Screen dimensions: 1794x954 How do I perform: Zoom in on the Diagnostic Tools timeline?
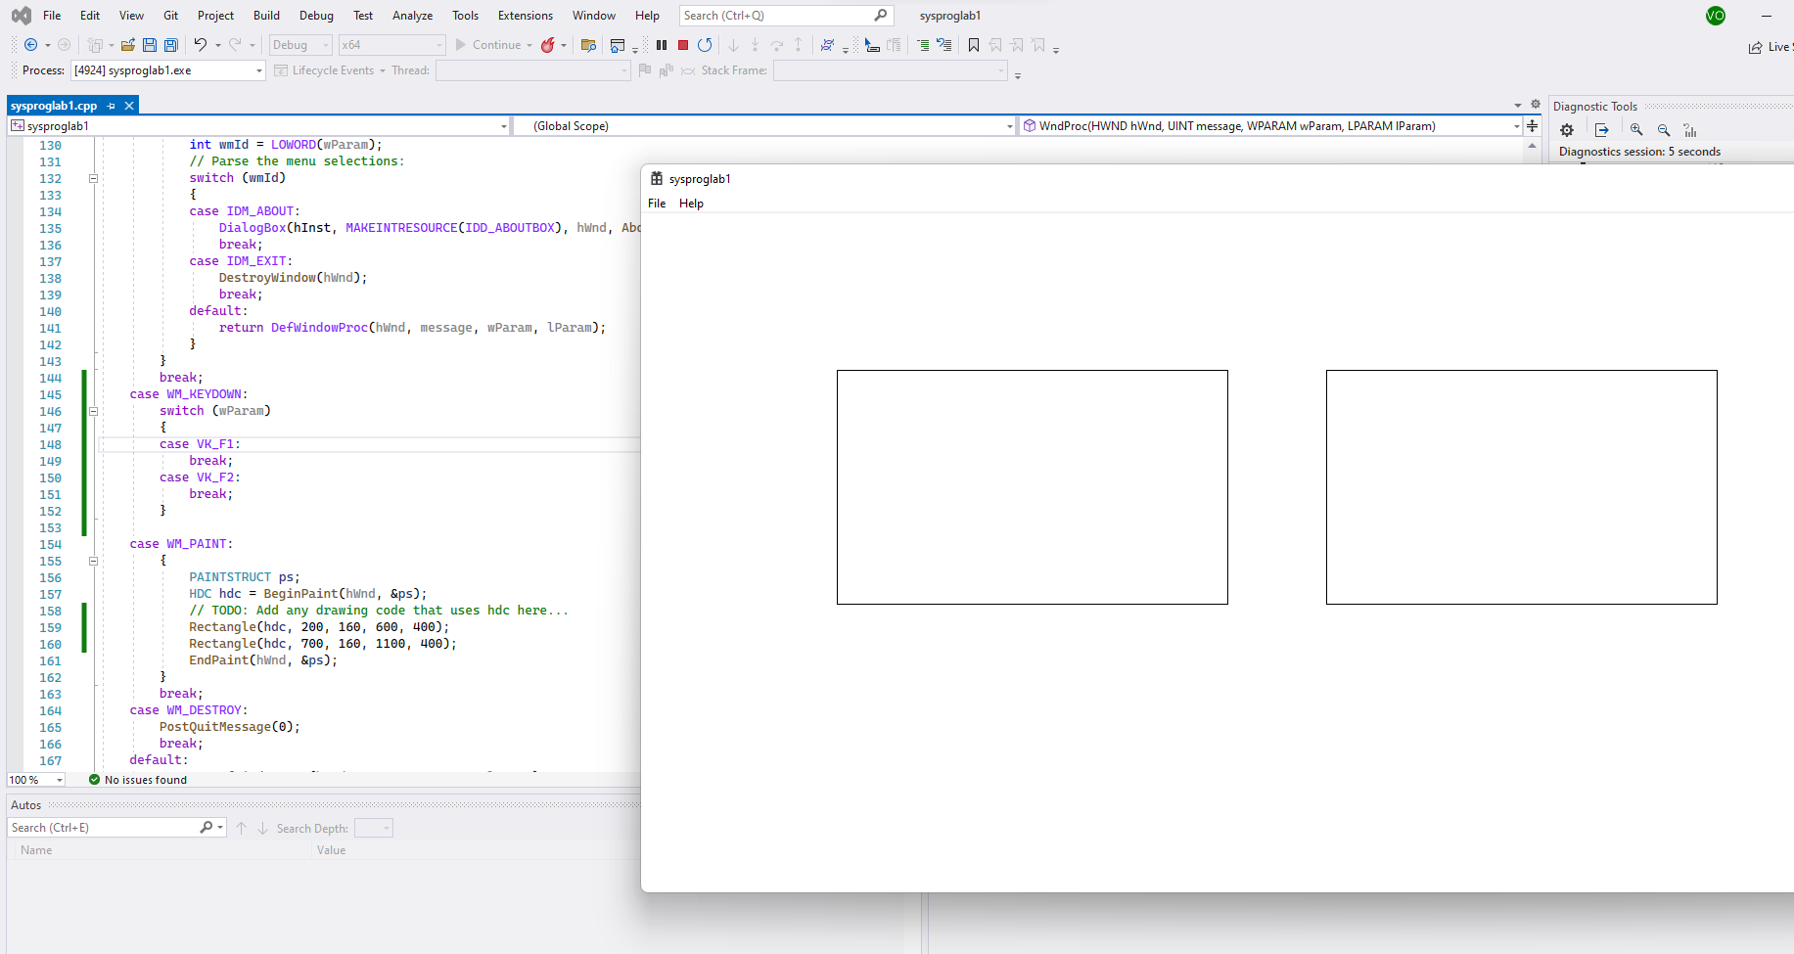point(1636,130)
